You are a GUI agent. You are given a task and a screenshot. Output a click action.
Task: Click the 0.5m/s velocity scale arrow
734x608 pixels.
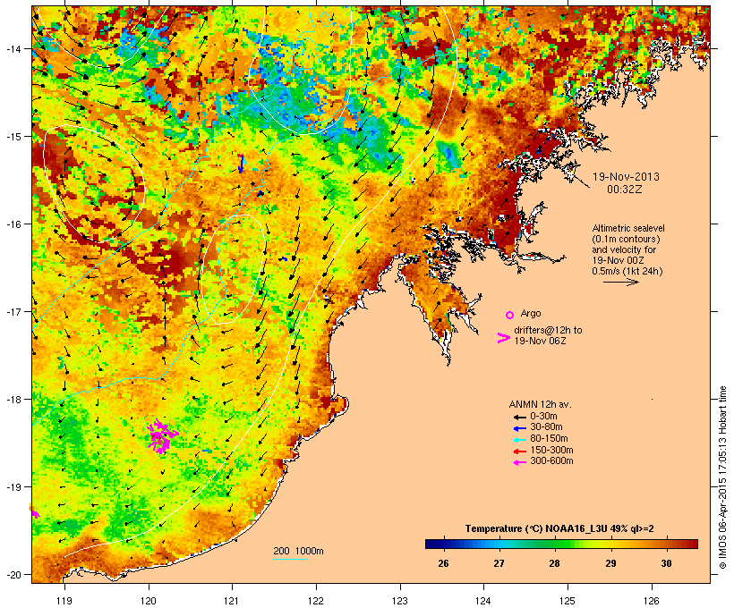tap(620, 282)
